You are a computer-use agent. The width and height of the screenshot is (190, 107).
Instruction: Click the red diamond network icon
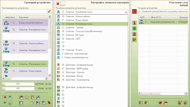134,12
